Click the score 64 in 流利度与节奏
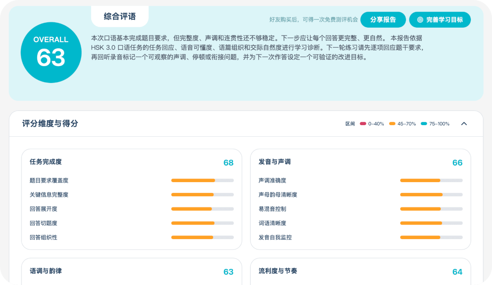 click(x=457, y=272)
